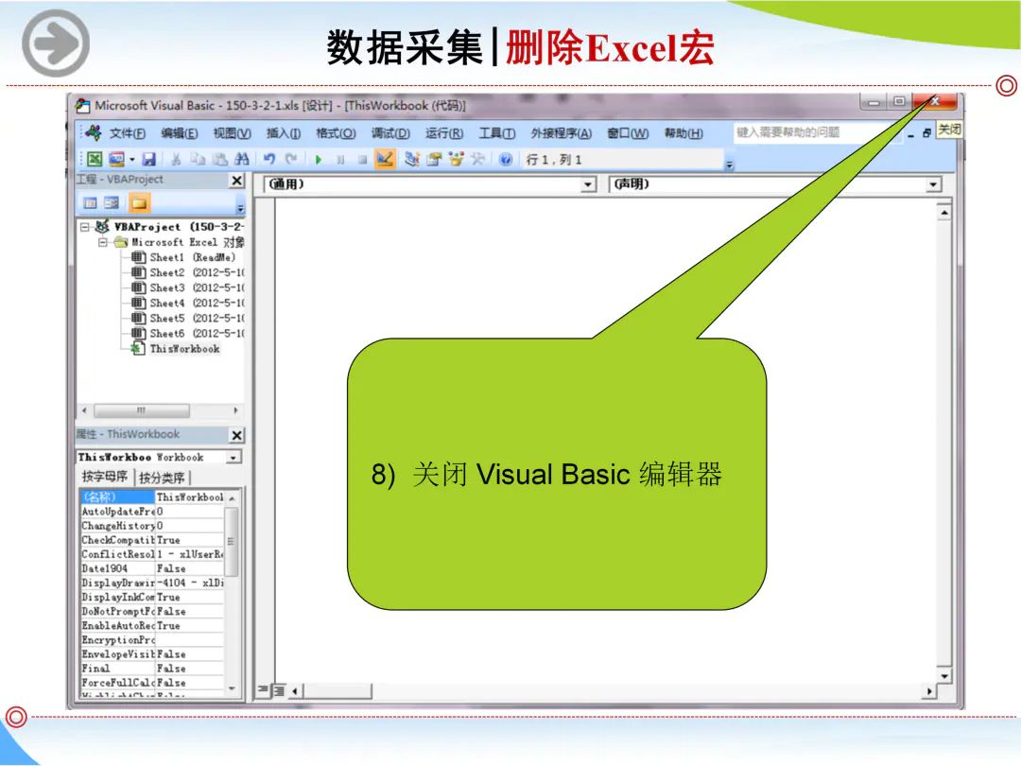Click the Redo arrow icon
This screenshot has width=1021, height=766.
tap(291, 159)
